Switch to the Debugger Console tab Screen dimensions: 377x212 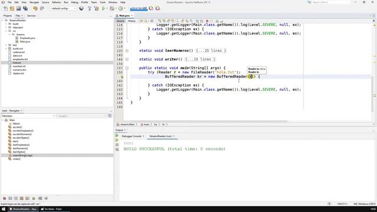click(x=131, y=136)
